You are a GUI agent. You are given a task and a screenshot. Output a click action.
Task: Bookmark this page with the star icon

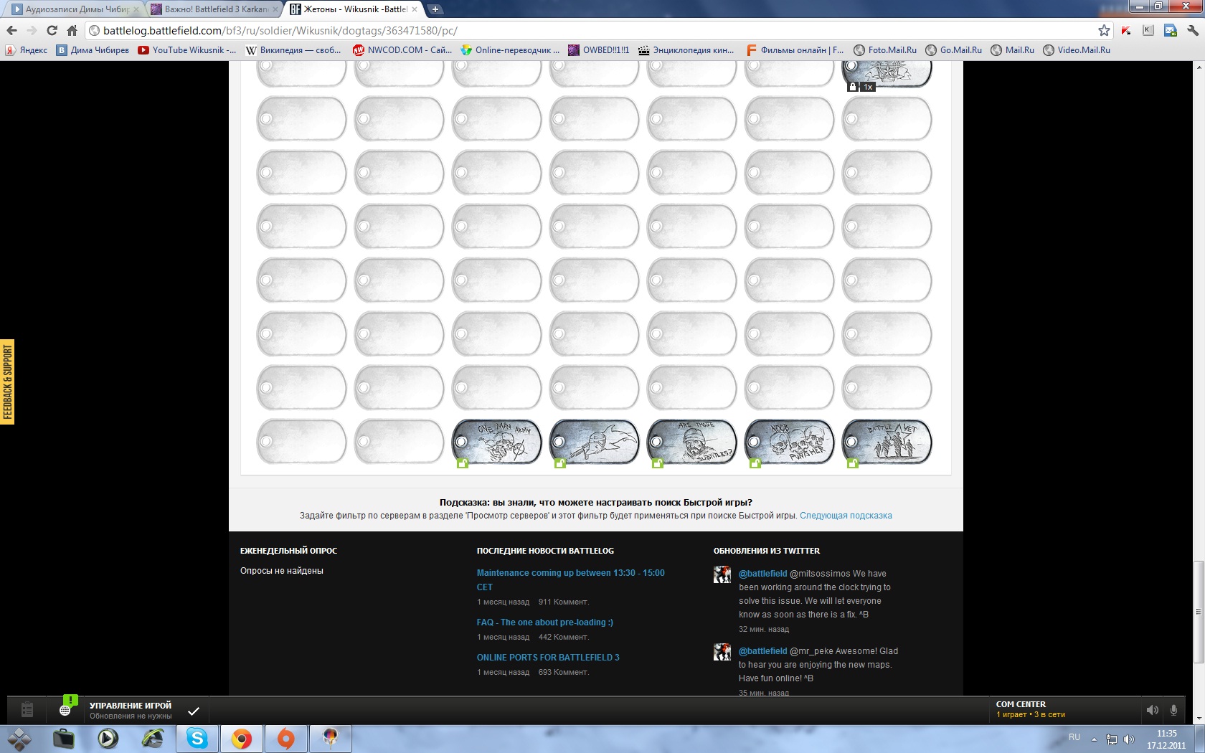[x=1104, y=30]
